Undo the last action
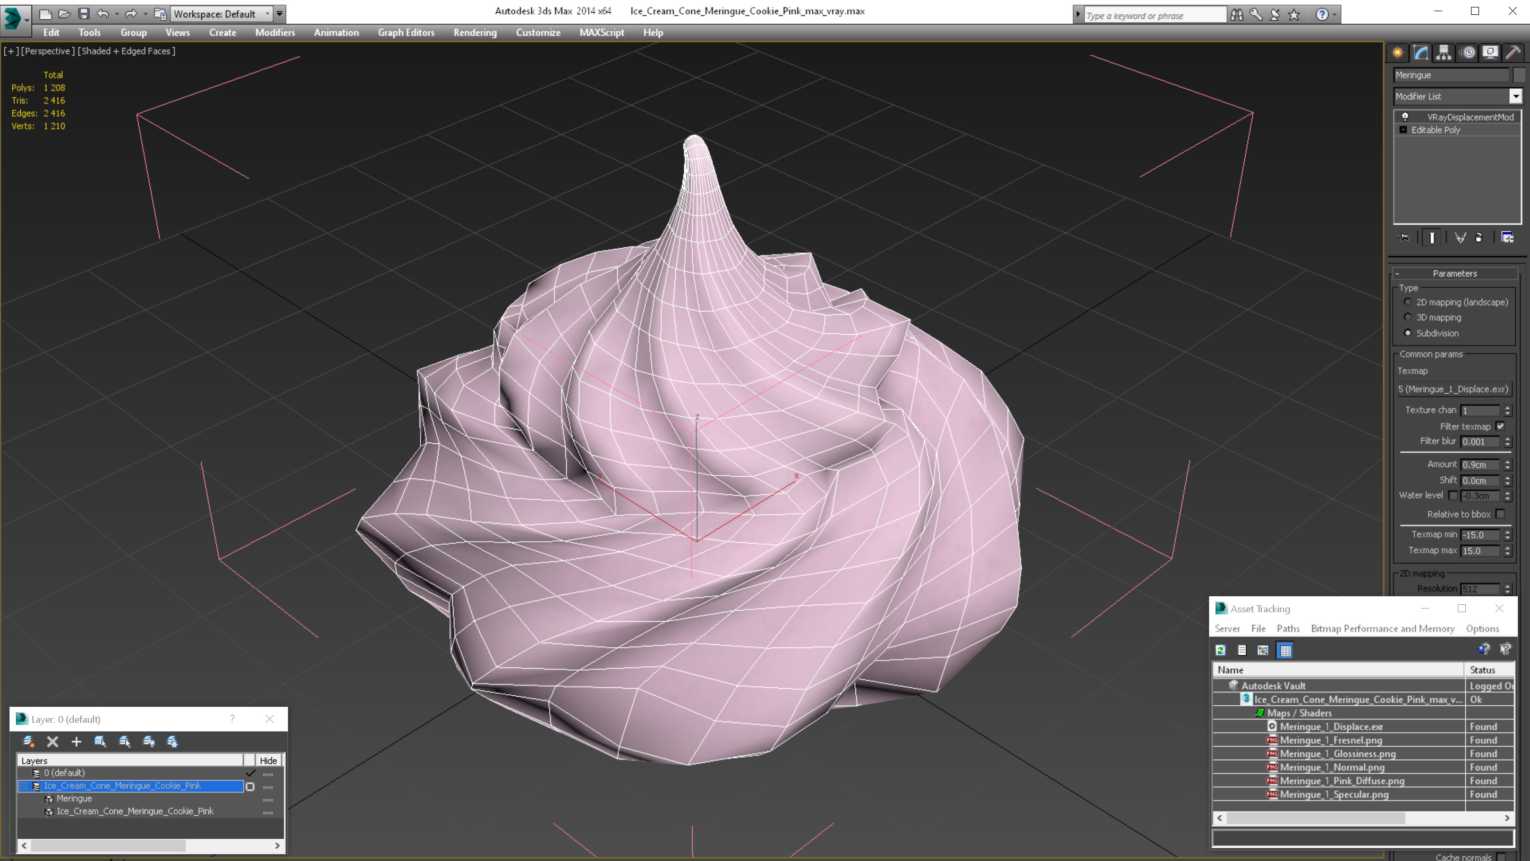 coord(103,14)
